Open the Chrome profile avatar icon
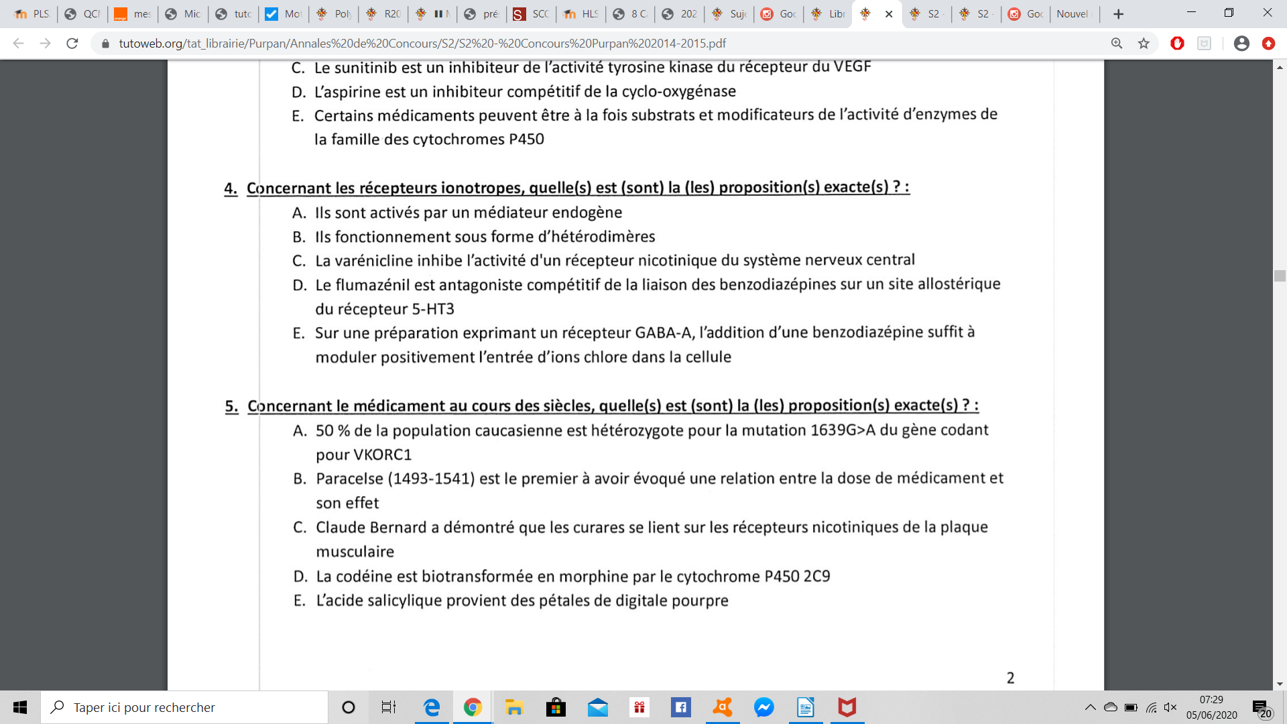Viewport: 1287px width, 724px height. coord(1241,44)
